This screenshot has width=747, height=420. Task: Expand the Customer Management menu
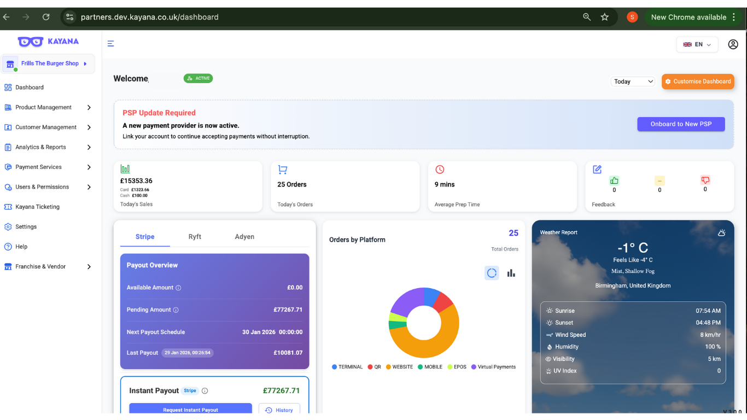[x=48, y=127]
